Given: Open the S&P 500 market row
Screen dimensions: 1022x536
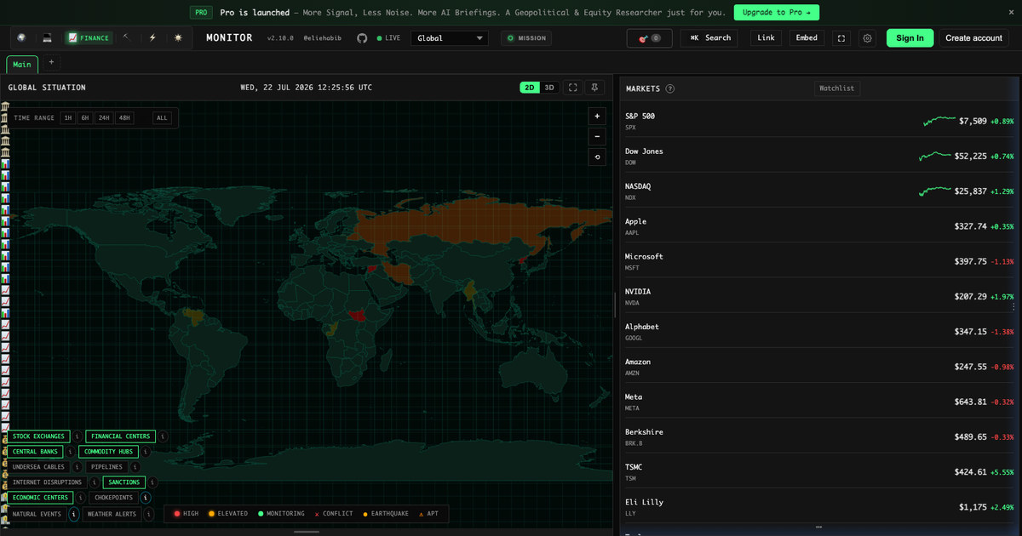Looking at the screenshot, I should coord(818,121).
